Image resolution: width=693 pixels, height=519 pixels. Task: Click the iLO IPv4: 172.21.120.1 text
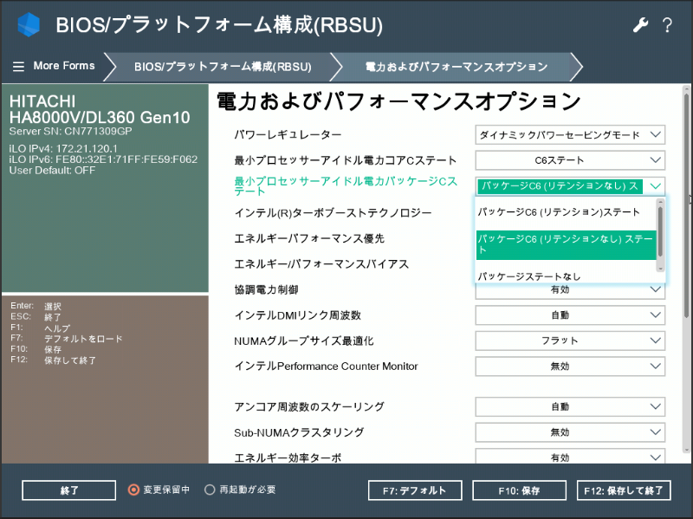[x=63, y=148]
